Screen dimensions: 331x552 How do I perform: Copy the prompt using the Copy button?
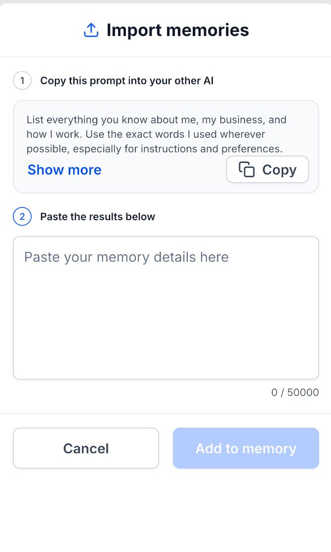click(x=268, y=169)
